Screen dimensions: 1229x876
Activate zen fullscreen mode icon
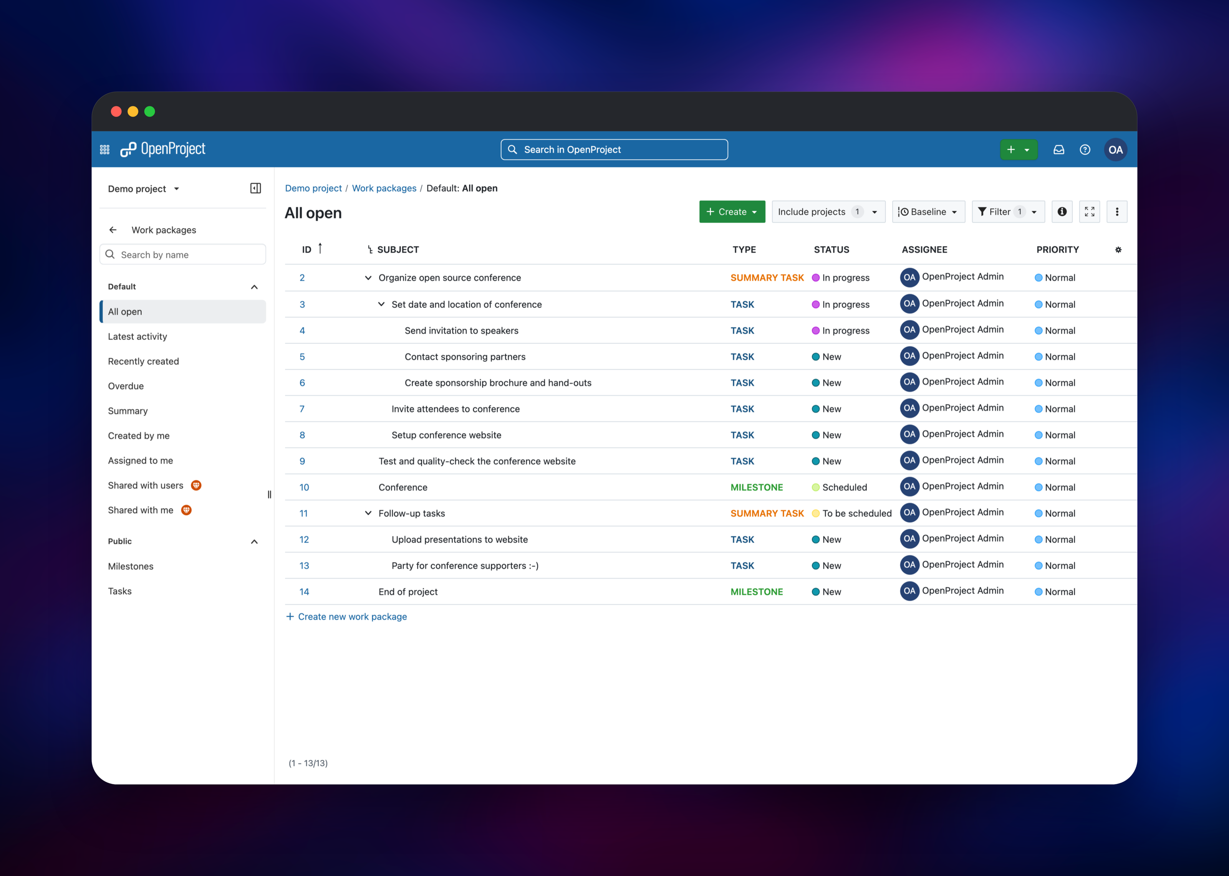1089,212
